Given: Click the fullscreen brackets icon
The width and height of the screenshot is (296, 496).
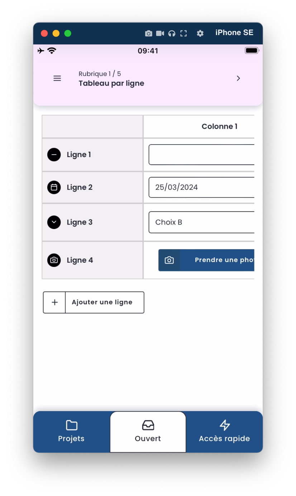Looking at the screenshot, I should point(183,33).
